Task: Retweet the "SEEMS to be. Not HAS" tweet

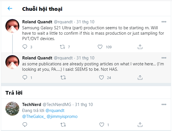Action: (63, 77)
